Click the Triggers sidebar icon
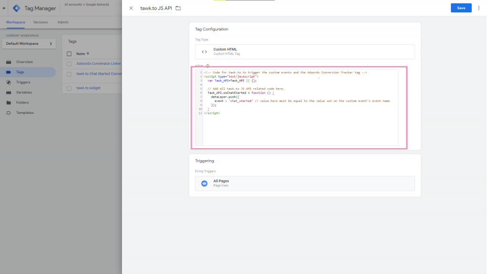 coord(9,82)
